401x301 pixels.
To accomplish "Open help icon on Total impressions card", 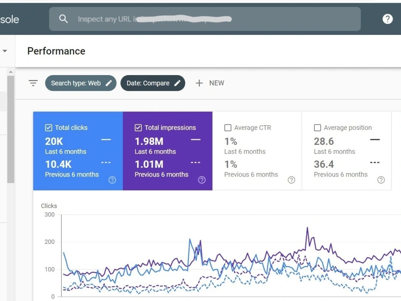I will (x=202, y=180).
